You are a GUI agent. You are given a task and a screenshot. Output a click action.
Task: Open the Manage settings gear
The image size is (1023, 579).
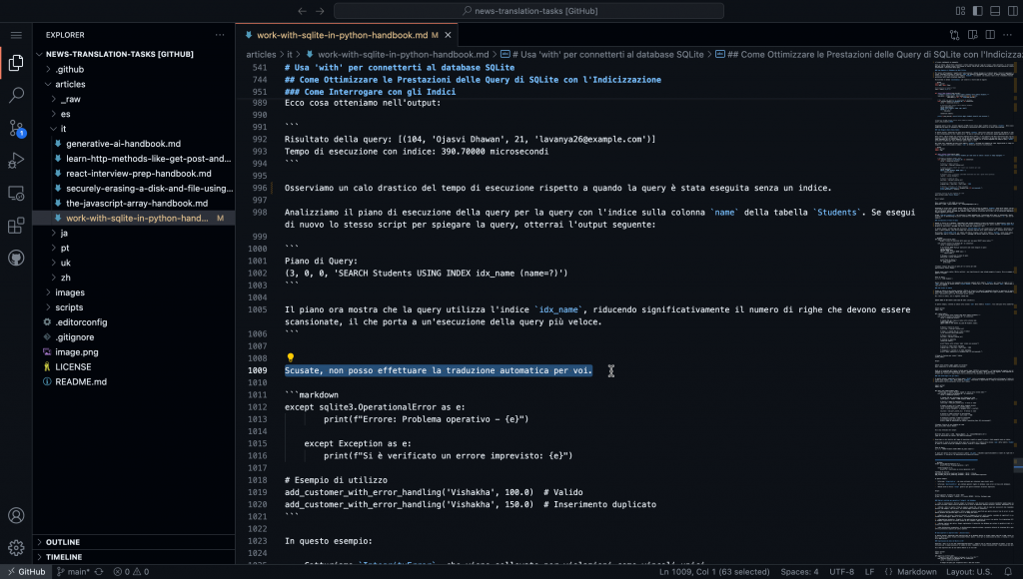(x=16, y=548)
